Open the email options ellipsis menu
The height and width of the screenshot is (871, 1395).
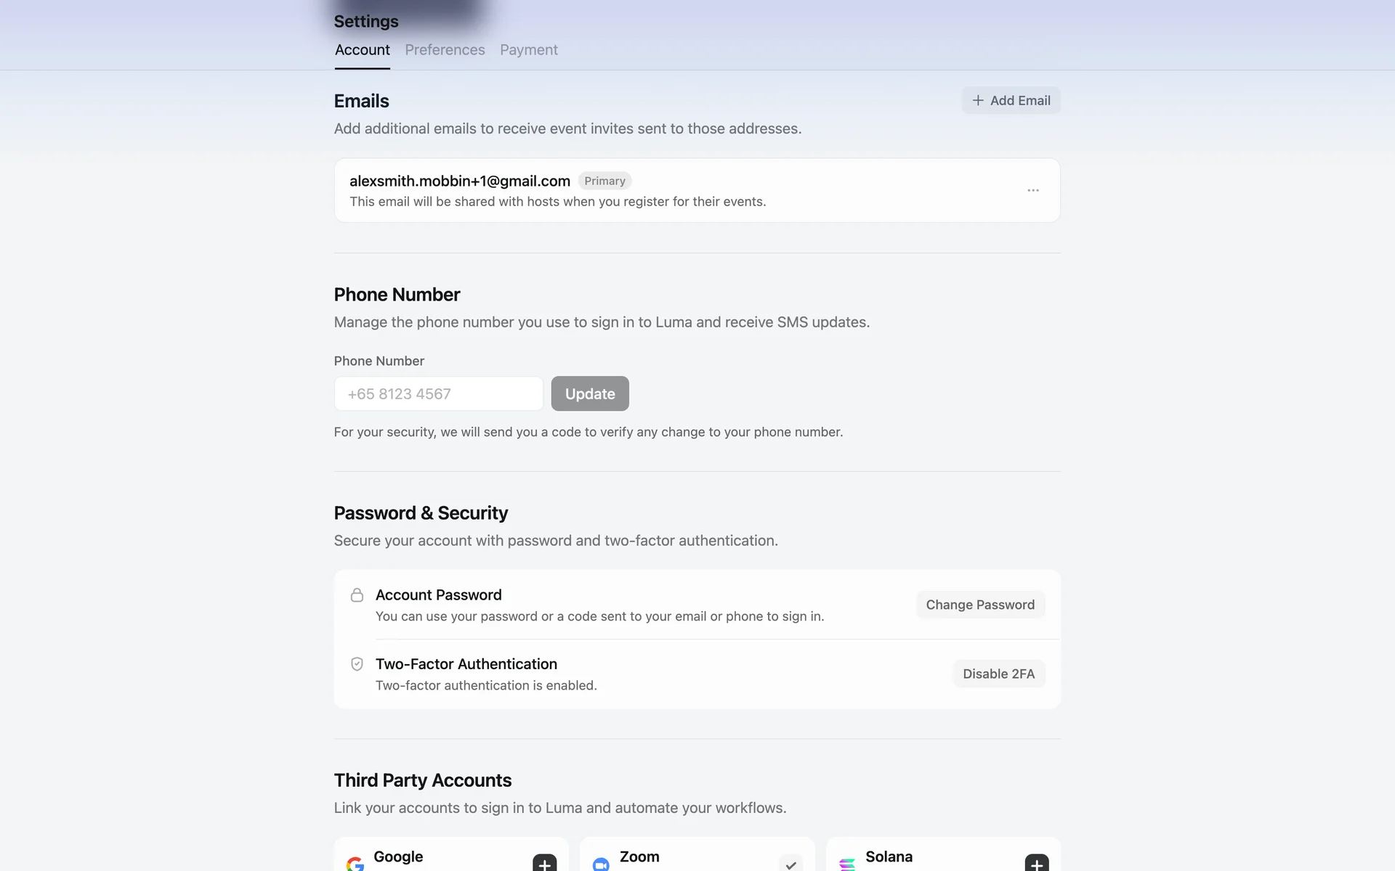1032,190
